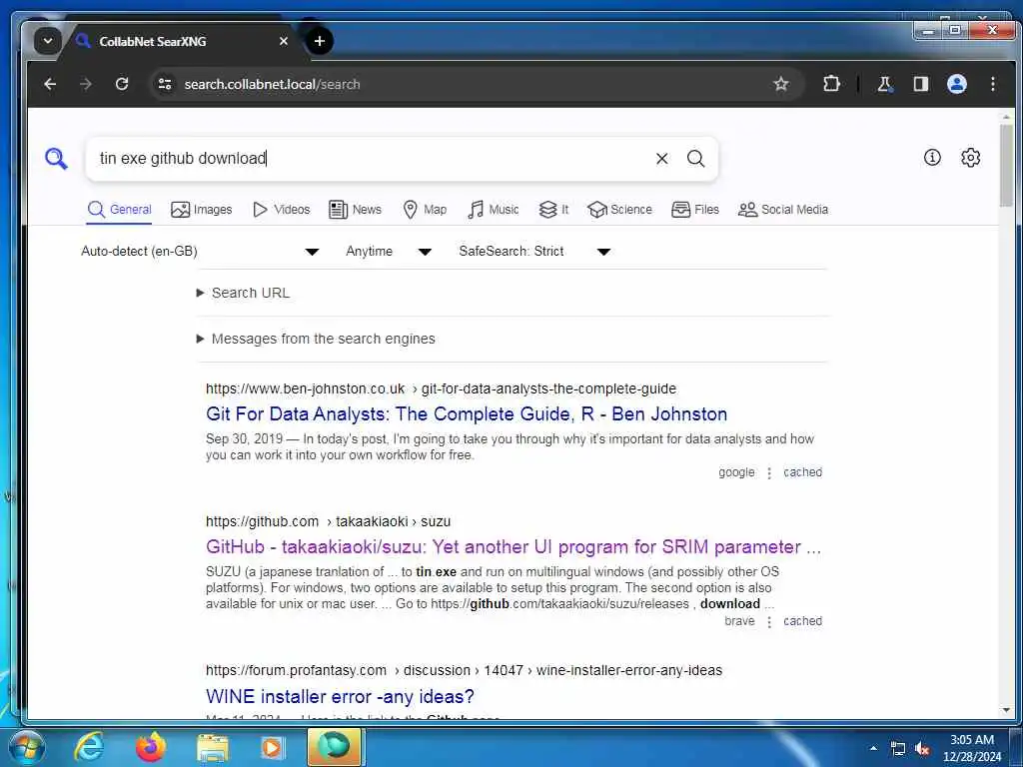This screenshot has height=767, width=1023.
Task: Open Windows Explorer from taskbar
Action: (213, 747)
